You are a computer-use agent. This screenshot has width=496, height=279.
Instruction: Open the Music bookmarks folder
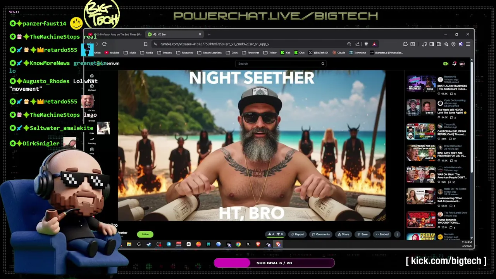[x=130, y=53]
